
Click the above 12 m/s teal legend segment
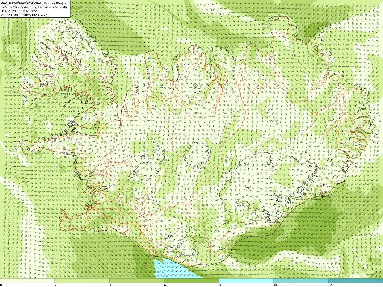355,281
